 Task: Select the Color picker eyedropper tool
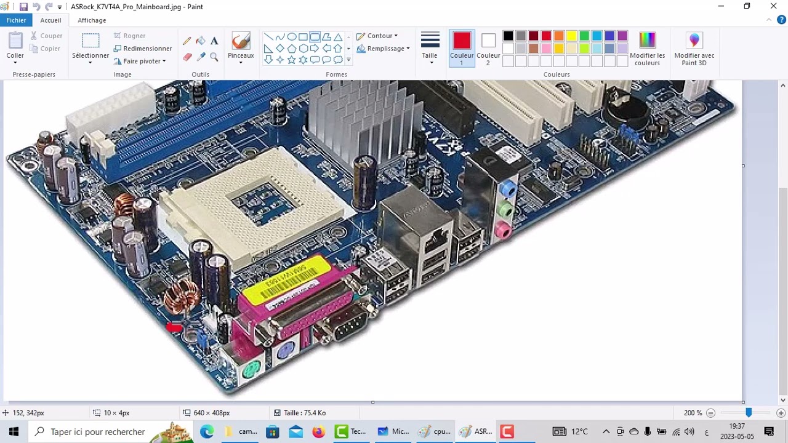tap(201, 57)
